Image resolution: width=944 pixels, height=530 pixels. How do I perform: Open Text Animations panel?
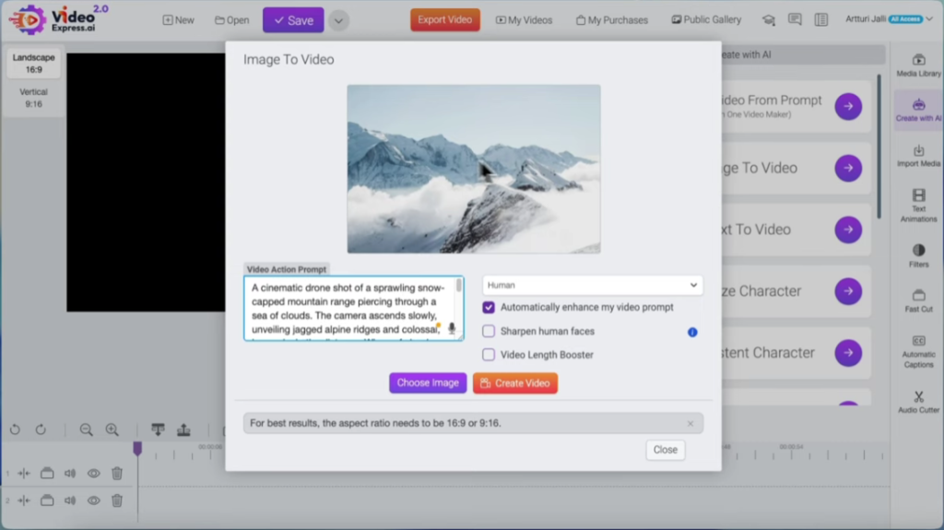pyautogui.click(x=918, y=206)
